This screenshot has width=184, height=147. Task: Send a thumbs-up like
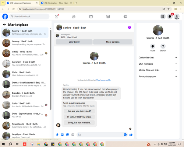click(131, 135)
